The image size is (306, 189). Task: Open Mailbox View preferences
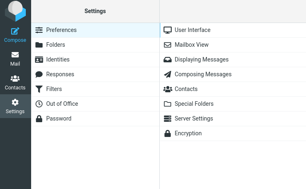point(191,45)
